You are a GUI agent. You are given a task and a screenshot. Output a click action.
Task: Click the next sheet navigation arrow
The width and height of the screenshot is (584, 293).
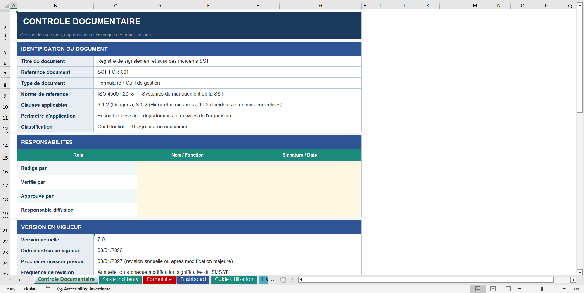pyautogui.click(x=19, y=280)
